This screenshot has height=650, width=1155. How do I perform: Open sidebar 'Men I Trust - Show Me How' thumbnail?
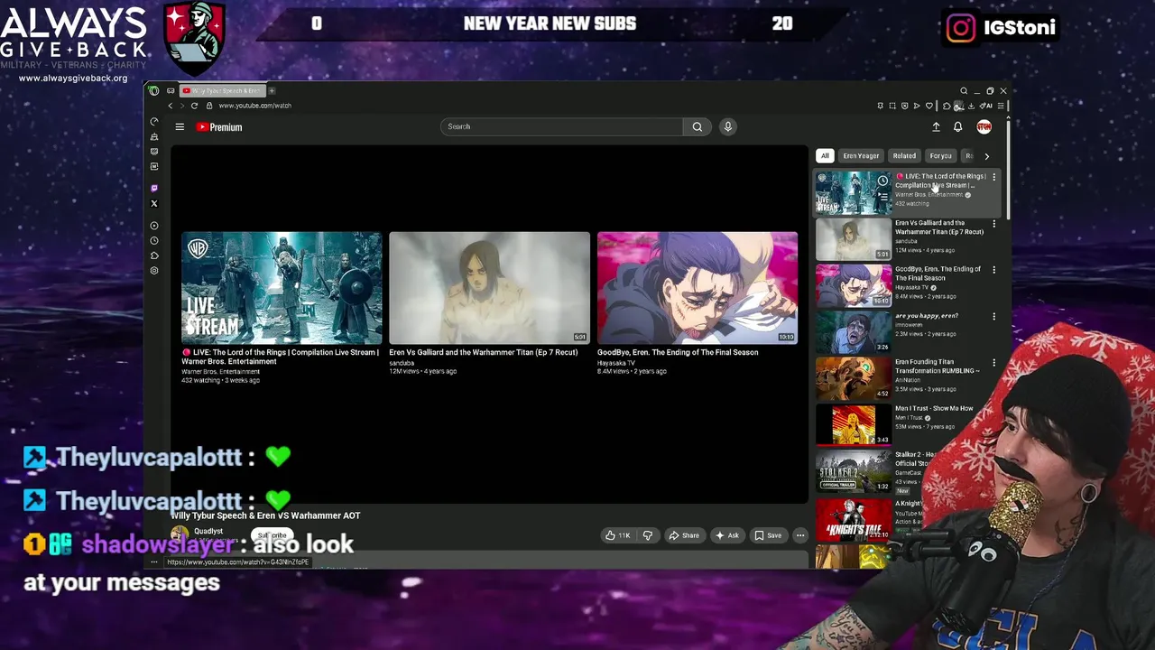click(x=854, y=424)
